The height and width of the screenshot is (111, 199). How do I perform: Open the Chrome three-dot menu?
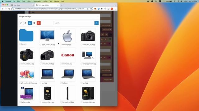pyautogui.click(x=115, y=9)
